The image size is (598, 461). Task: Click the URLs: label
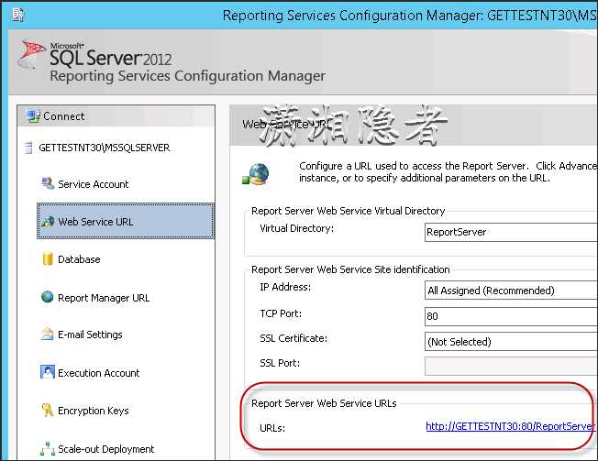click(x=272, y=428)
